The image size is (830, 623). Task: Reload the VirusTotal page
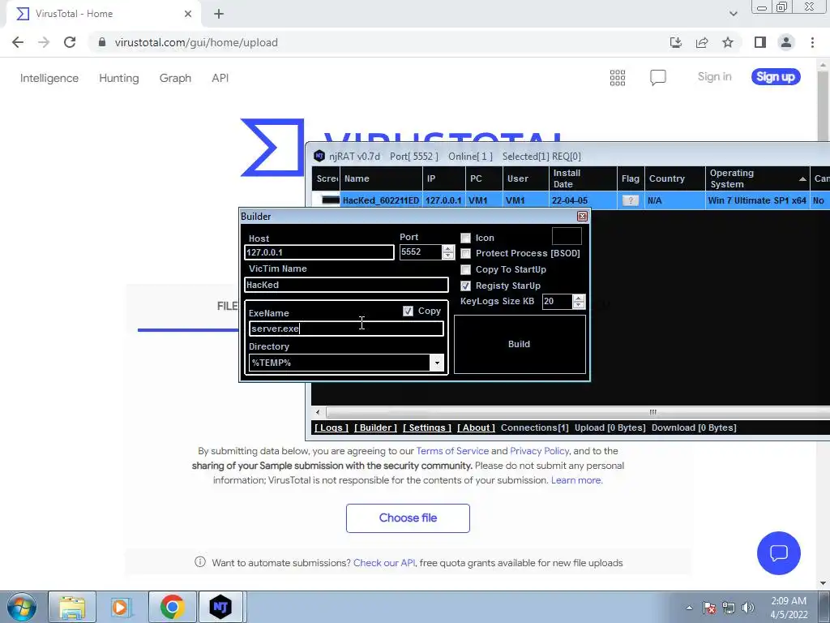[70, 42]
